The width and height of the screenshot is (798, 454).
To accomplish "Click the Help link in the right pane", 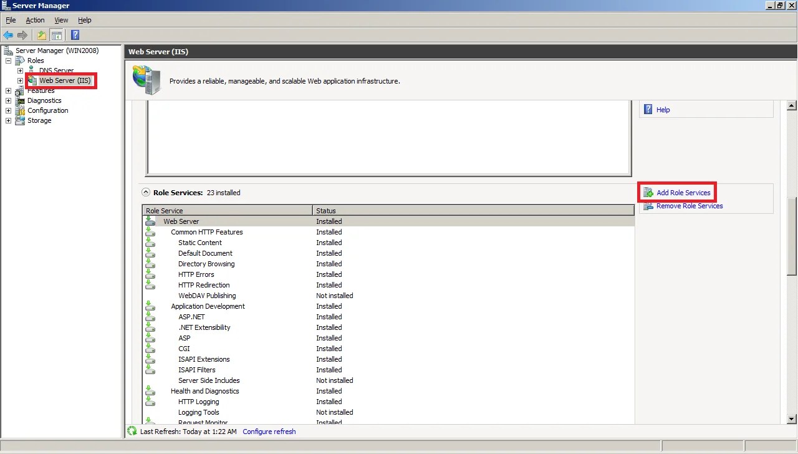I will click(x=663, y=110).
